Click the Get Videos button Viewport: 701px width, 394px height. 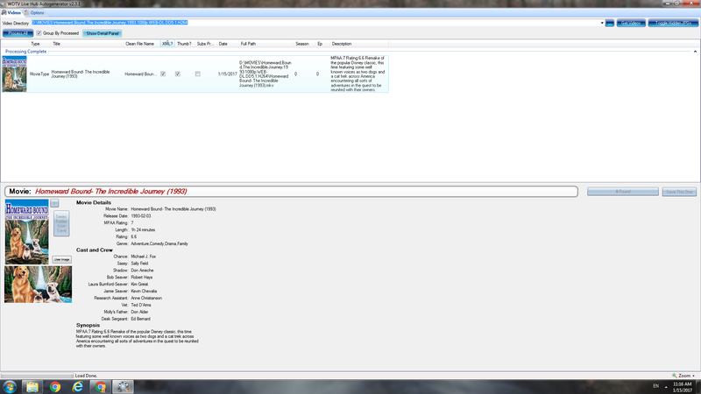pos(631,23)
